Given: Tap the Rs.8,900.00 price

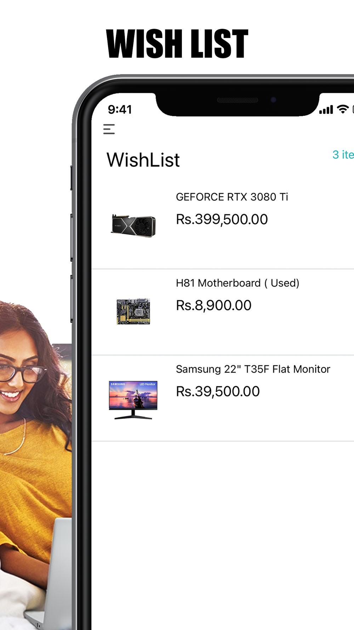Looking at the screenshot, I should pyautogui.click(x=213, y=305).
